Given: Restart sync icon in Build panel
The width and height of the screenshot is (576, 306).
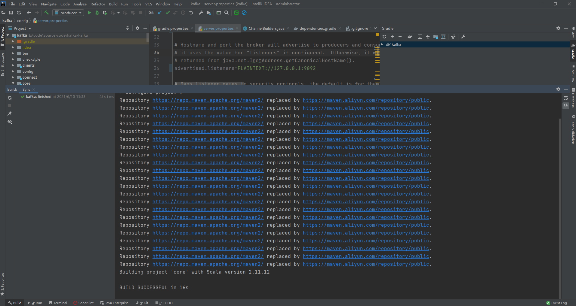Looking at the screenshot, I should [10, 98].
